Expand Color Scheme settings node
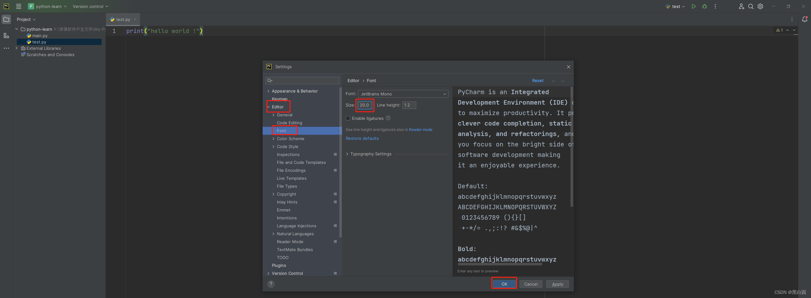Viewport: 811px width, 298px height. pos(274,139)
